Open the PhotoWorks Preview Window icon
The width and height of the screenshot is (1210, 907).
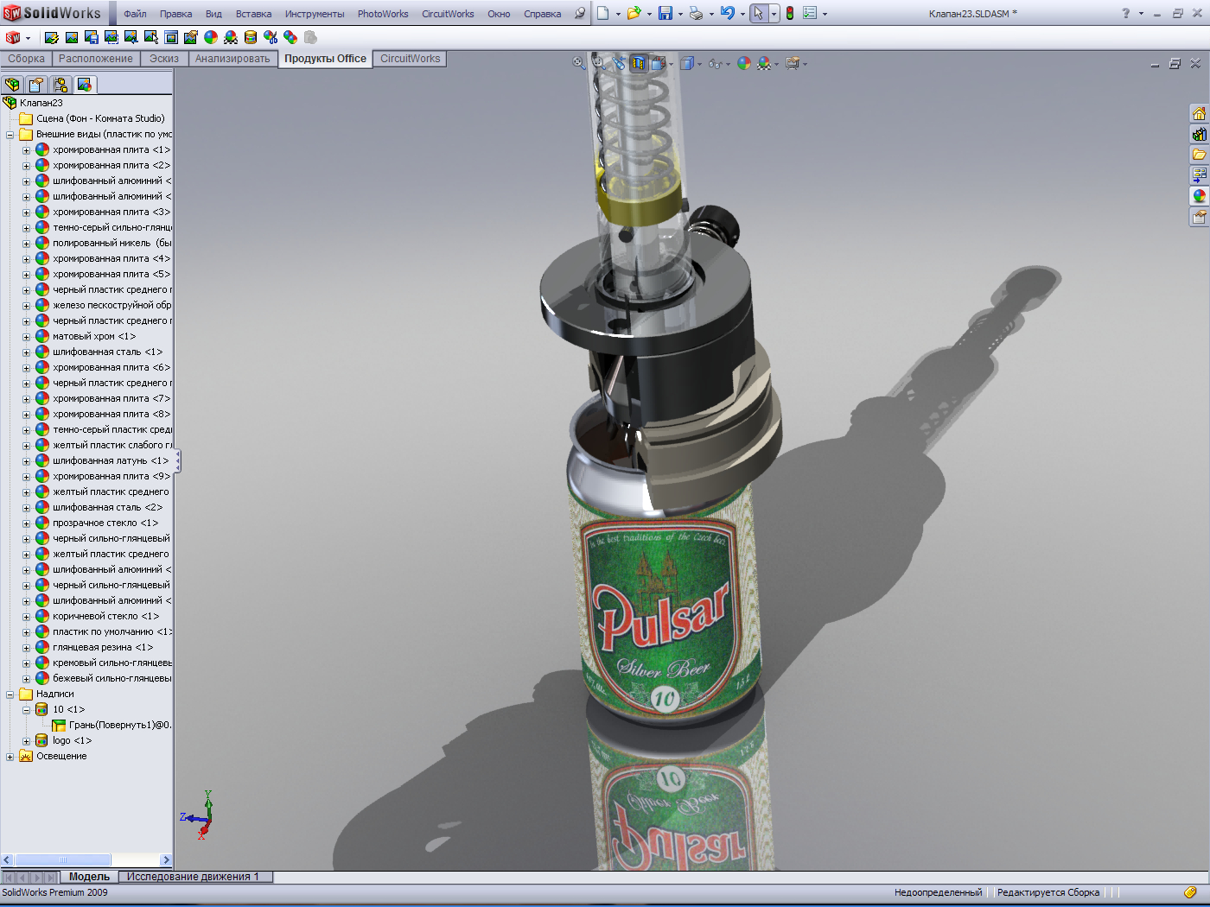[x=171, y=37]
